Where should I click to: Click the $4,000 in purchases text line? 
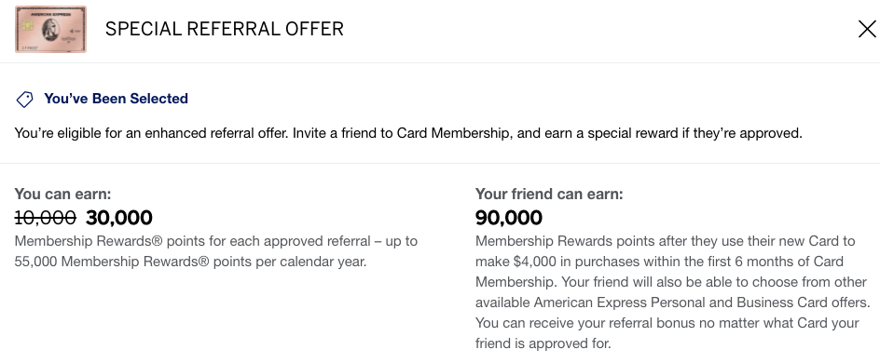(x=659, y=262)
